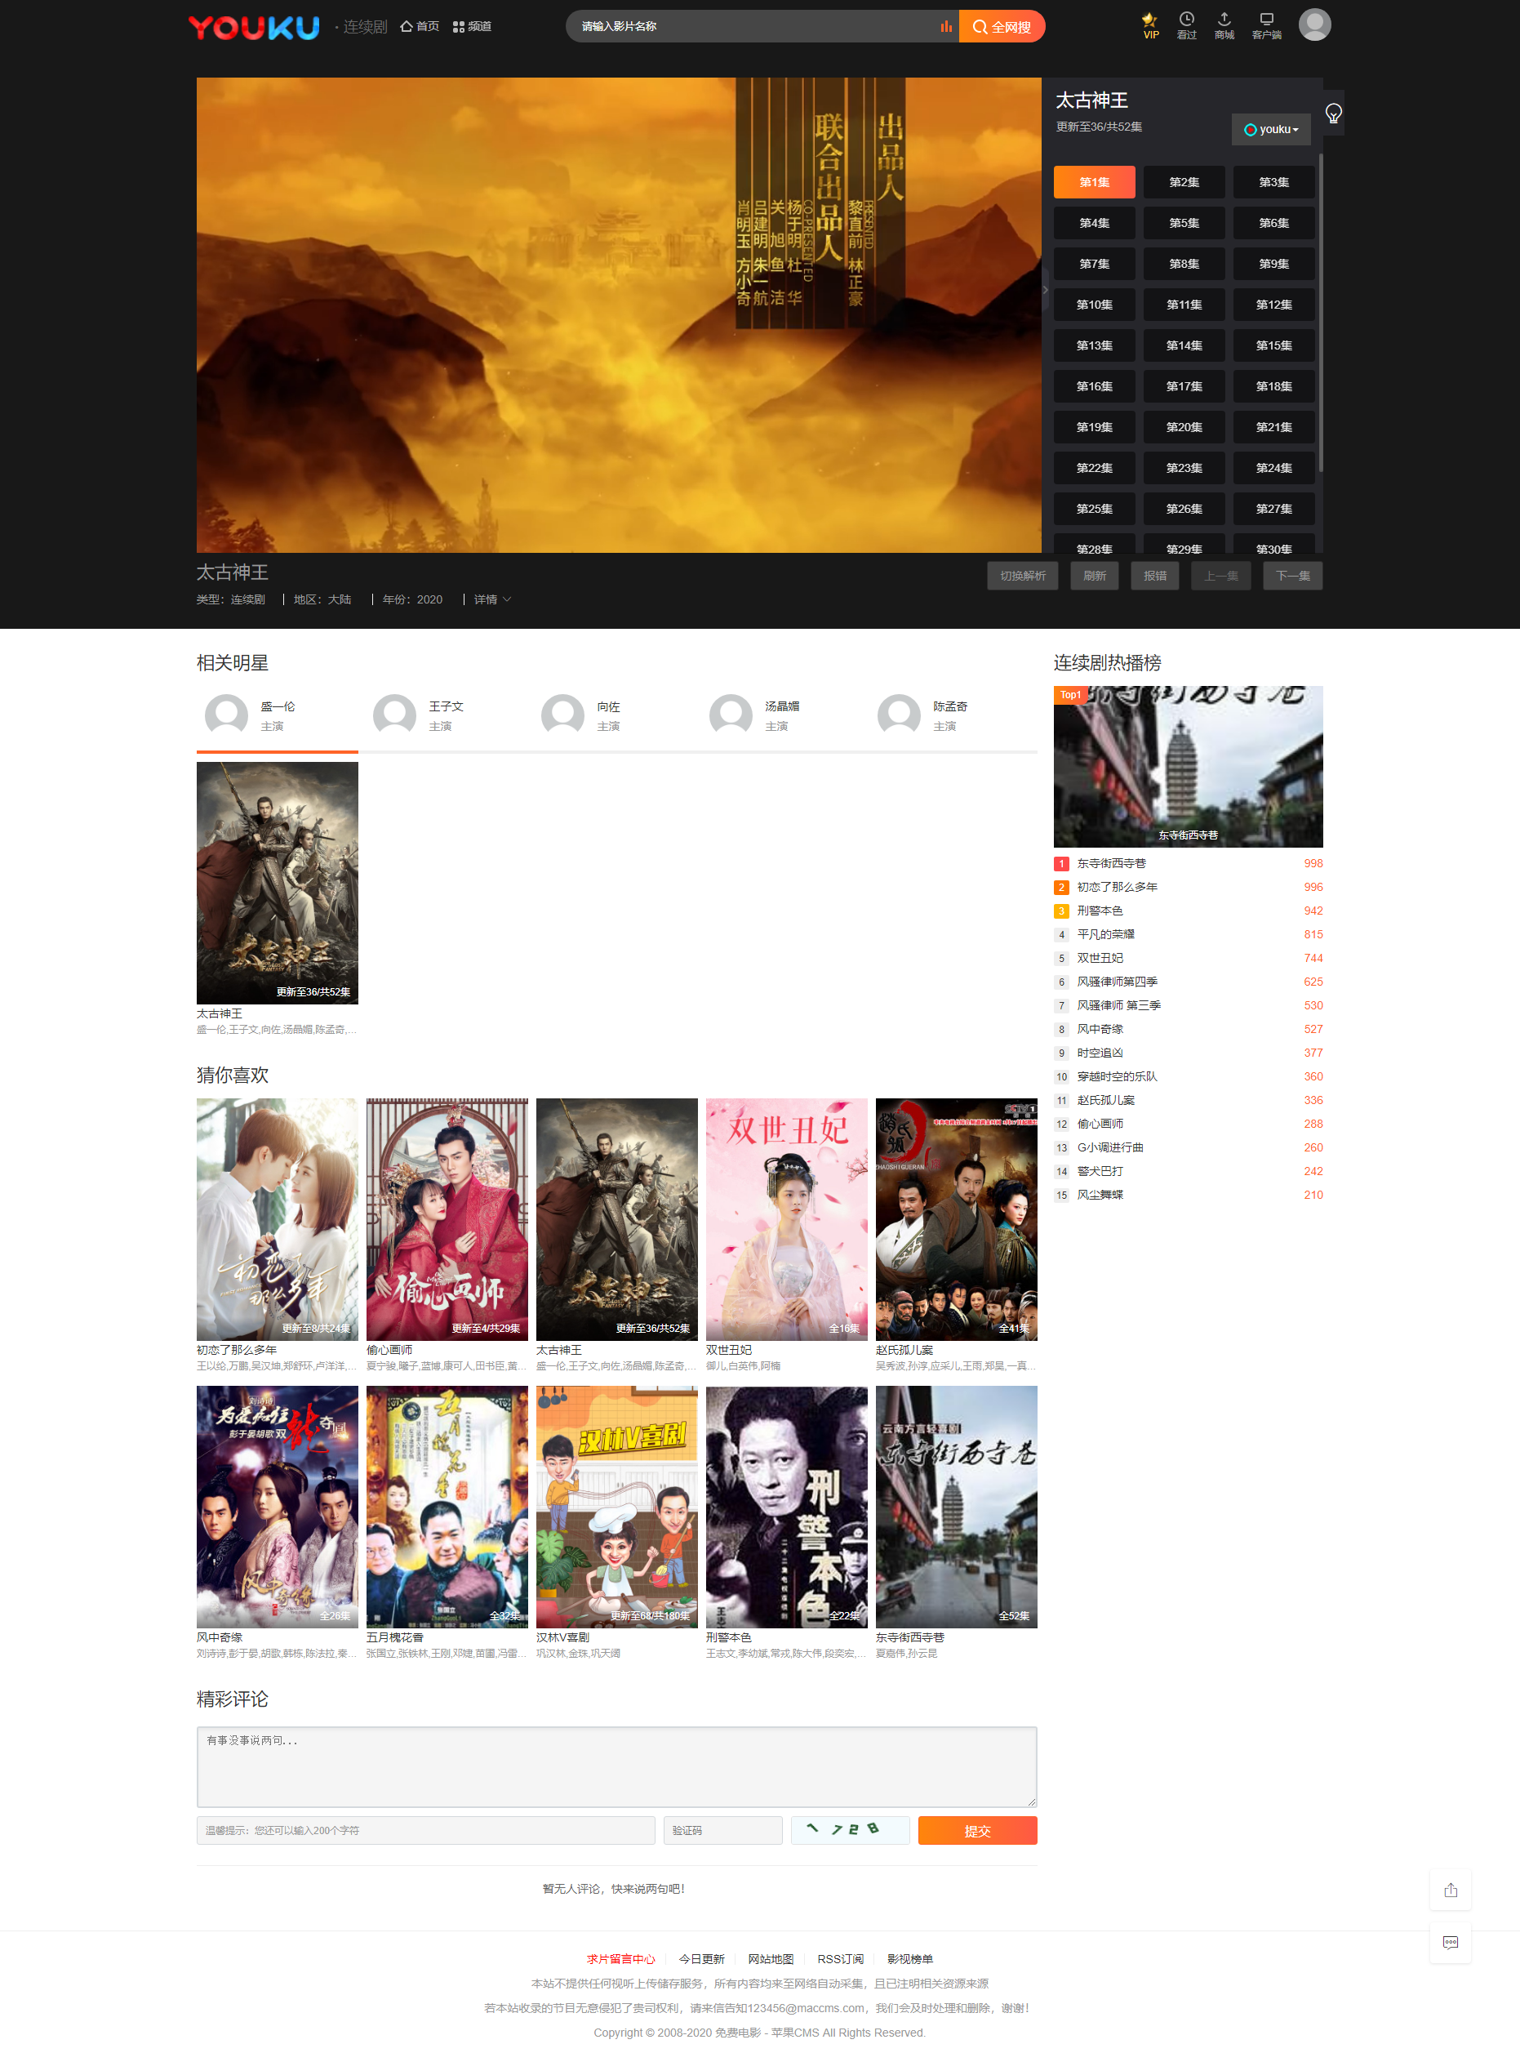This screenshot has height=2053, width=1520.
Task: Open the 网站地图 footer link
Action: coord(770,1959)
